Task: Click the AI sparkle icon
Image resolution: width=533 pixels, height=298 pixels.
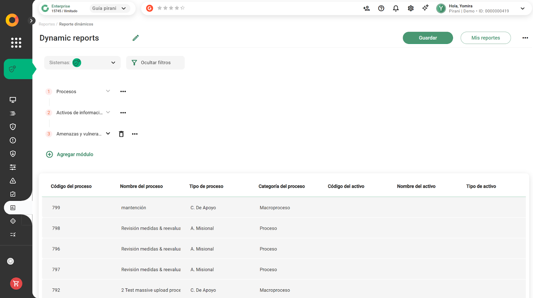Action: click(425, 8)
